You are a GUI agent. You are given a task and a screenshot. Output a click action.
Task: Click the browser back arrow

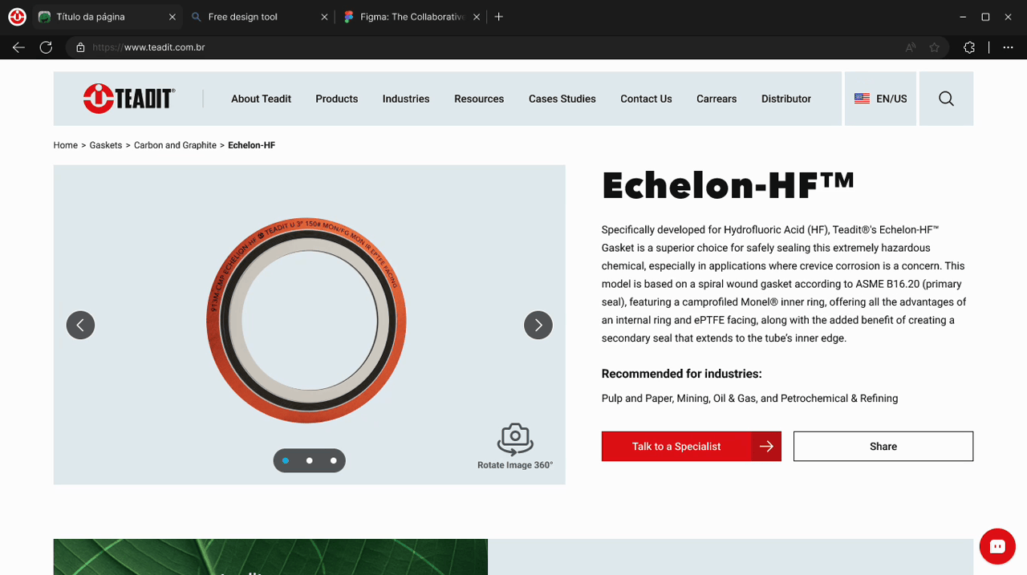[x=18, y=47]
